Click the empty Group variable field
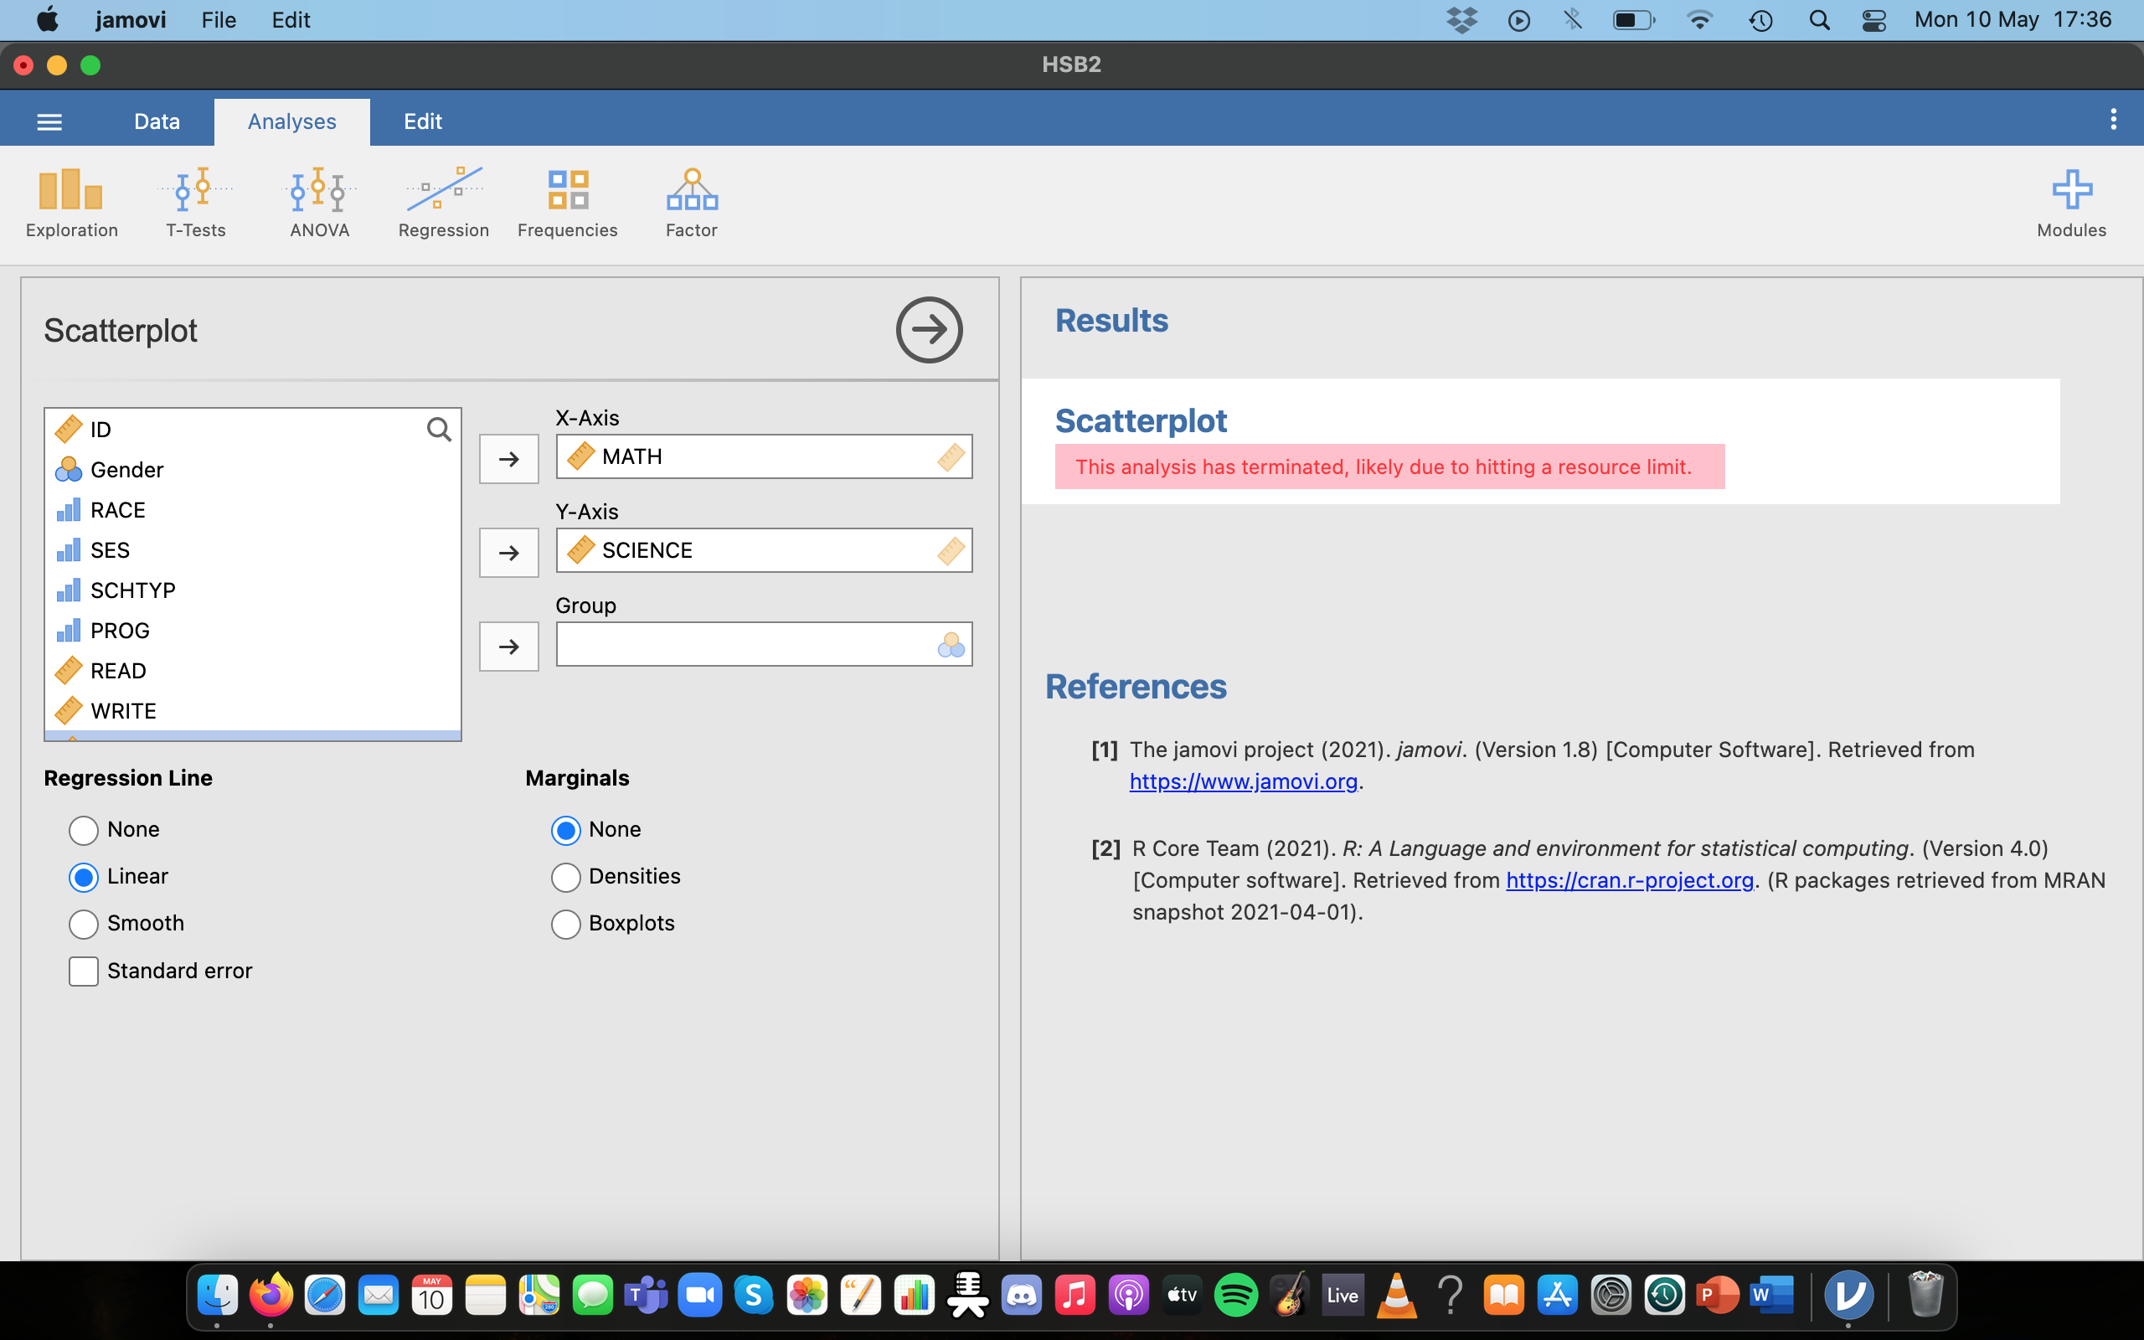The height and width of the screenshot is (1340, 2144). 745,644
